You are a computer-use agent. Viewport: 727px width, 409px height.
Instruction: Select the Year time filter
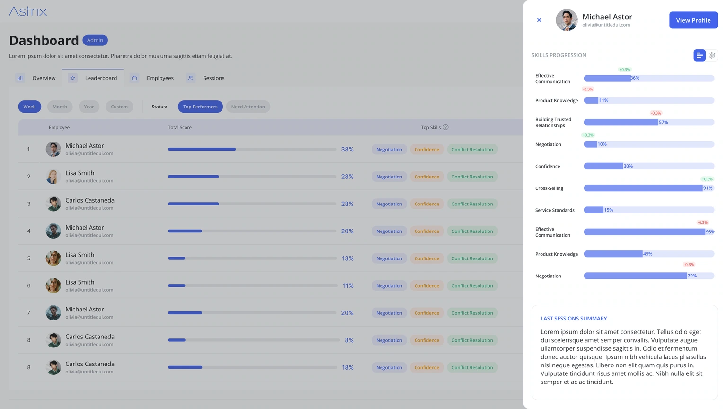(x=89, y=107)
